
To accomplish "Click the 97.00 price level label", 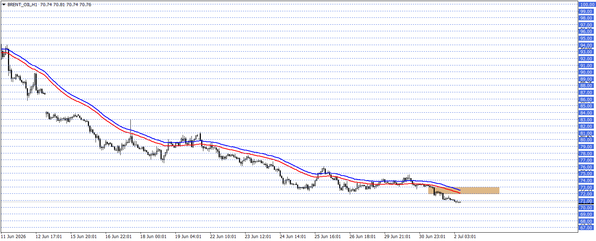I will click(x=586, y=25).
